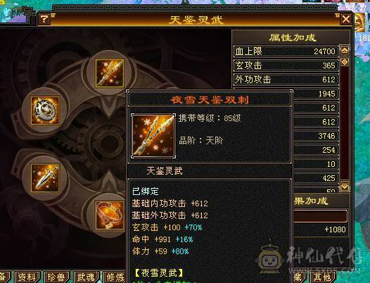Open the 珍兽 tab
Image resolution: width=370 pixels, height=283 pixels.
[x=56, y=277]
